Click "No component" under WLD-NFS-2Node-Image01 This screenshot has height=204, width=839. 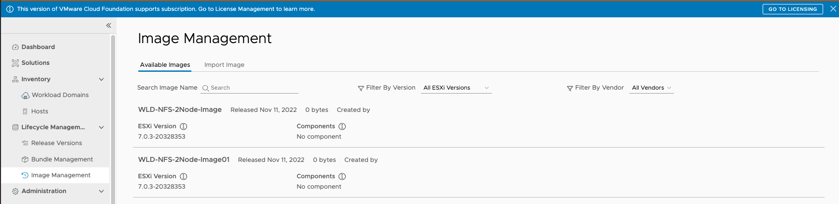pyautogui.click(x=319, y=187)
